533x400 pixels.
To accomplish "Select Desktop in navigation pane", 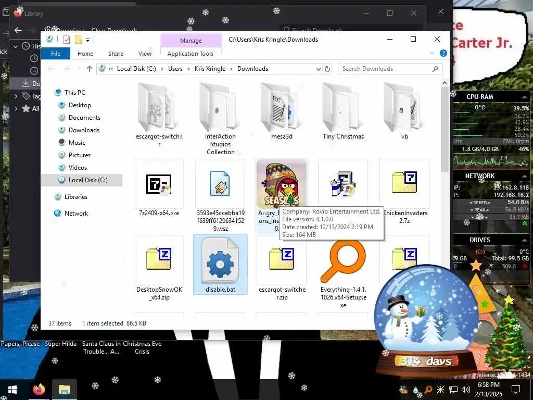I will pos(74,105).
